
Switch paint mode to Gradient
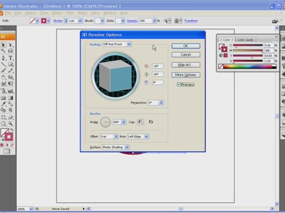coord(7,145)
